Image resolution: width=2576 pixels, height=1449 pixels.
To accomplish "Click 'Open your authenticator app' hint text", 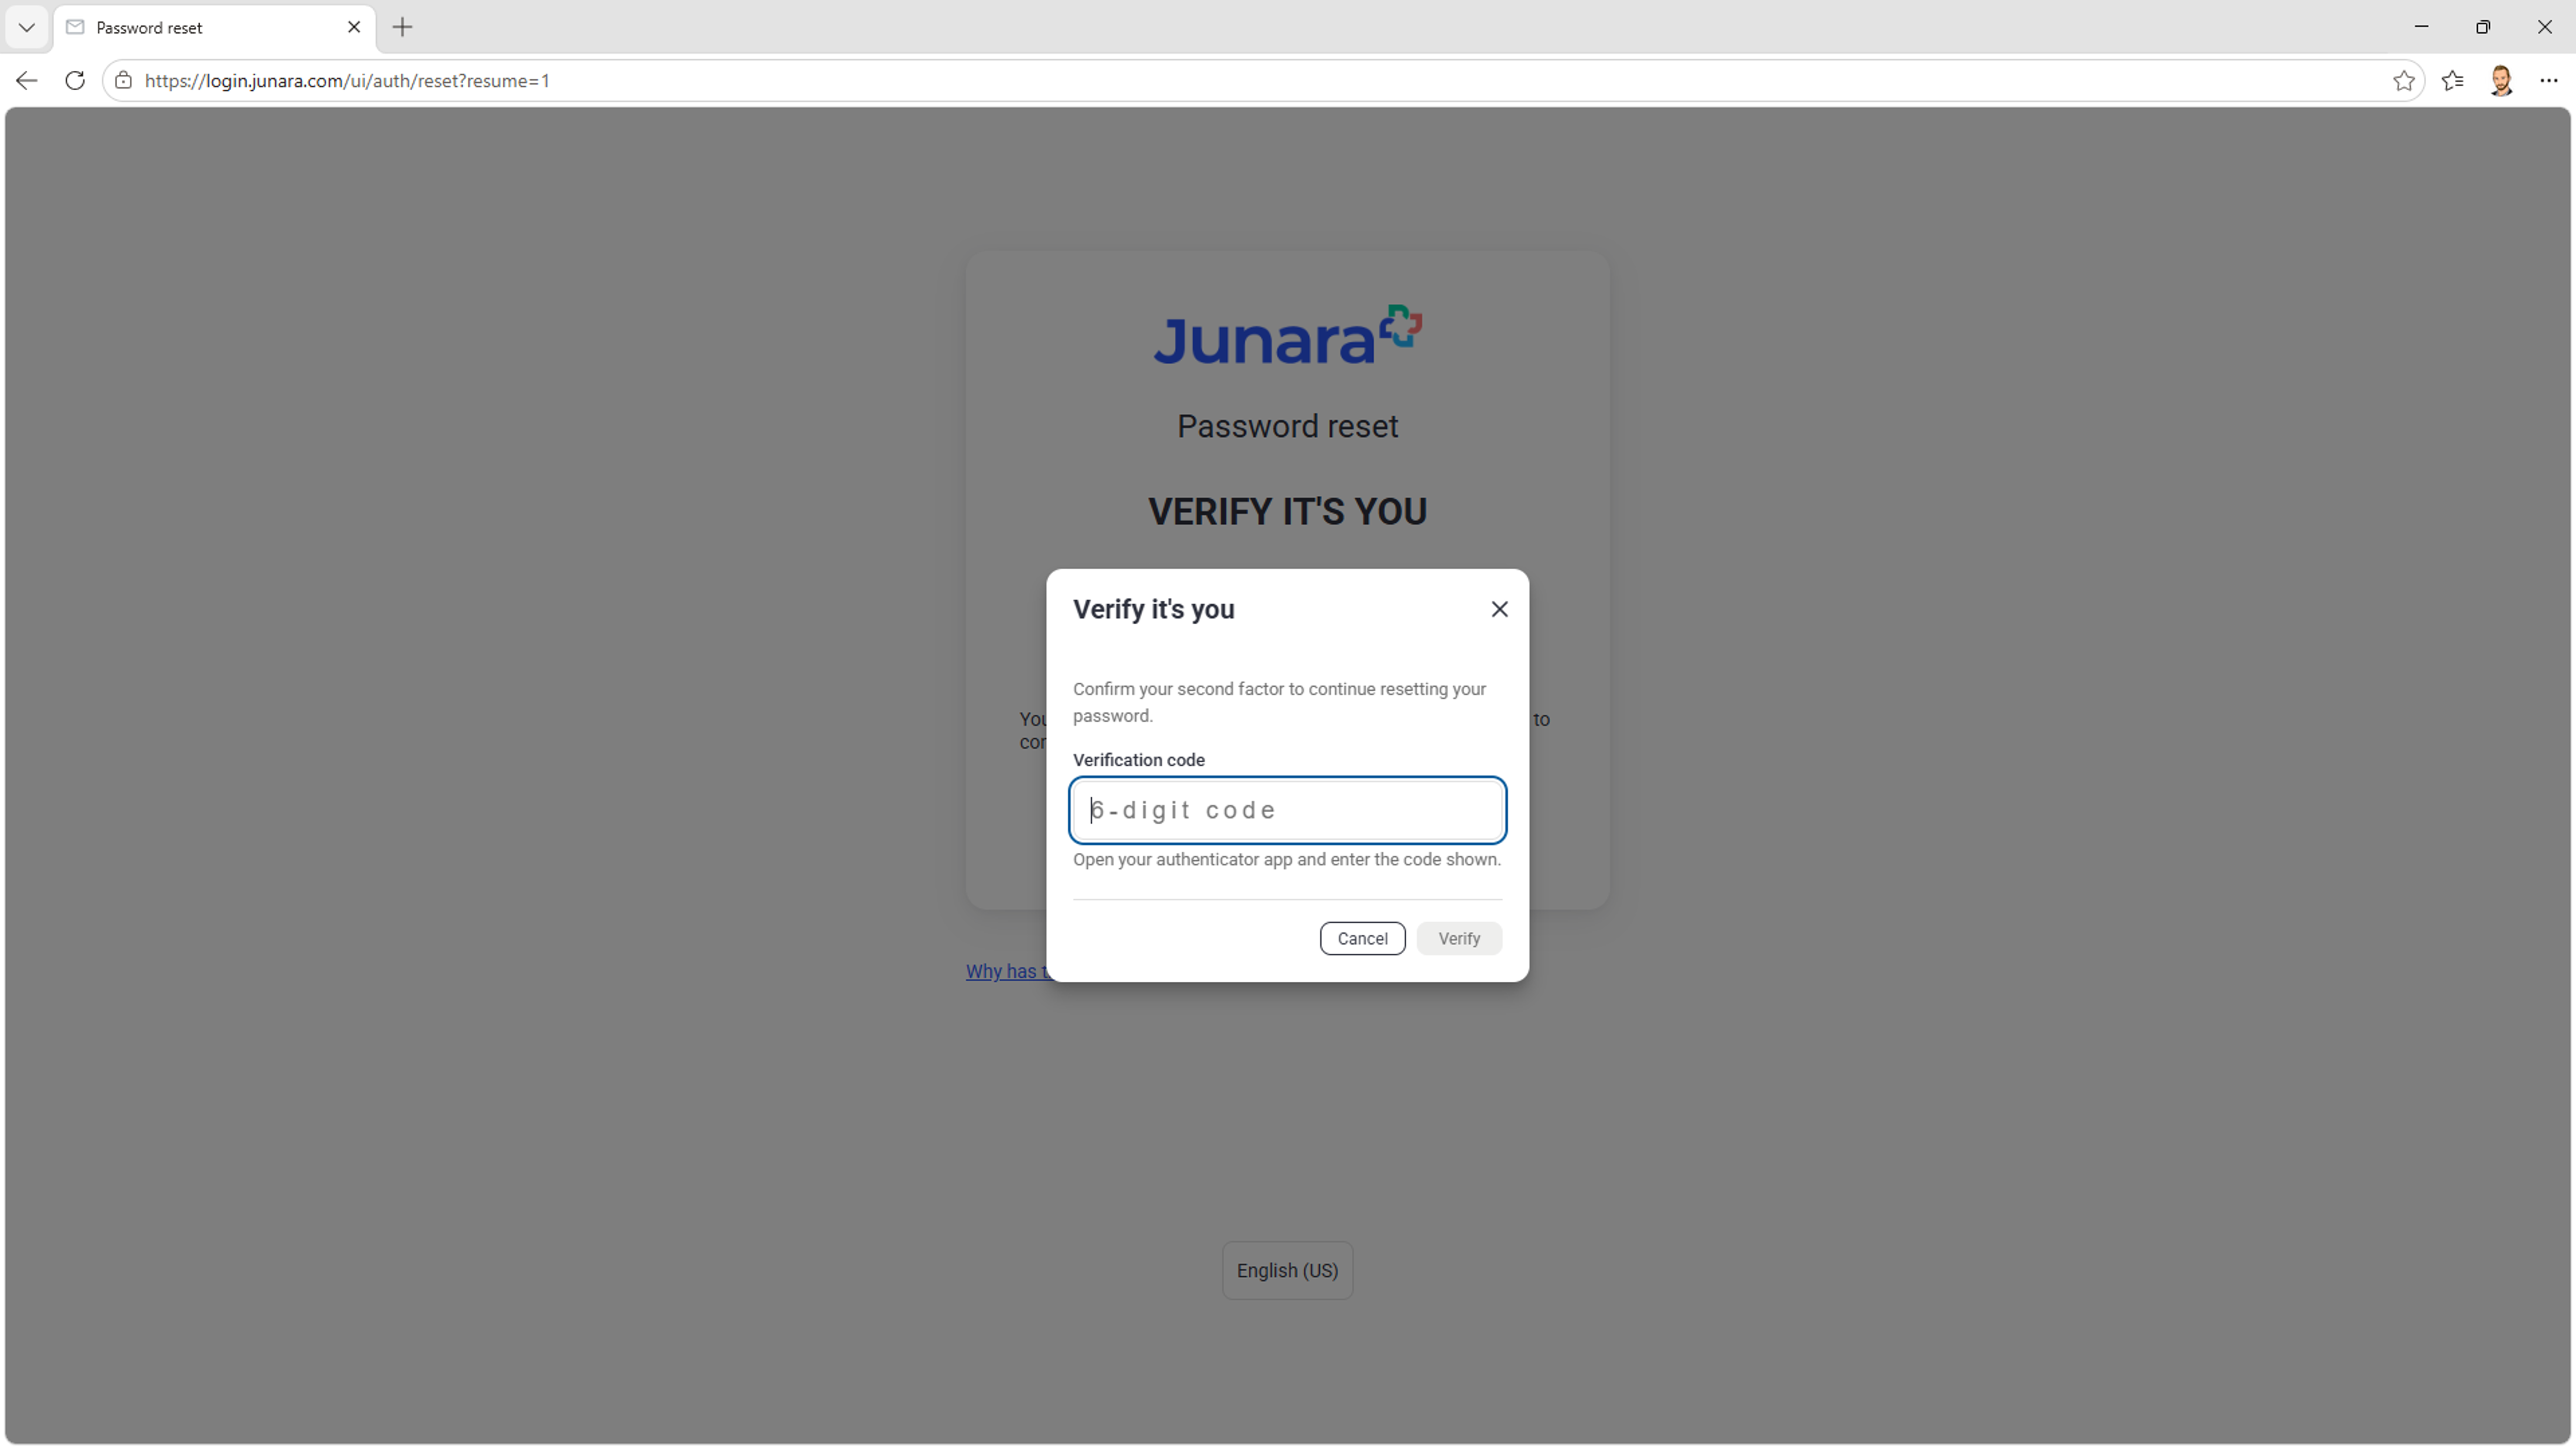I will (1287, 860).
